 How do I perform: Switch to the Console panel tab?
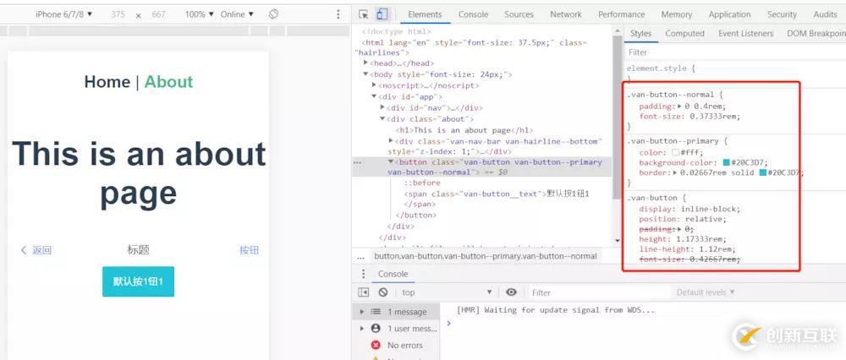473,14
